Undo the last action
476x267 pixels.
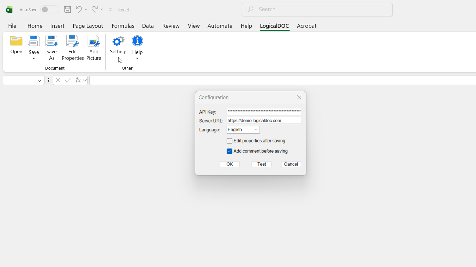(x=79, y=9)
